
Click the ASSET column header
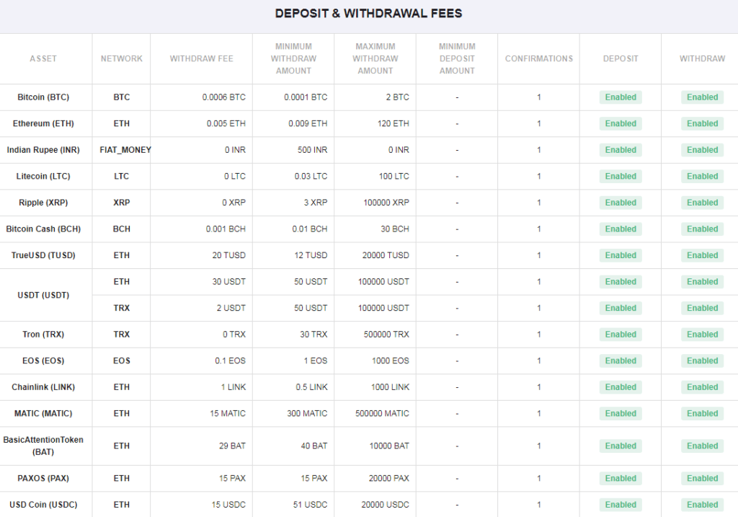(x=43, y=58)
